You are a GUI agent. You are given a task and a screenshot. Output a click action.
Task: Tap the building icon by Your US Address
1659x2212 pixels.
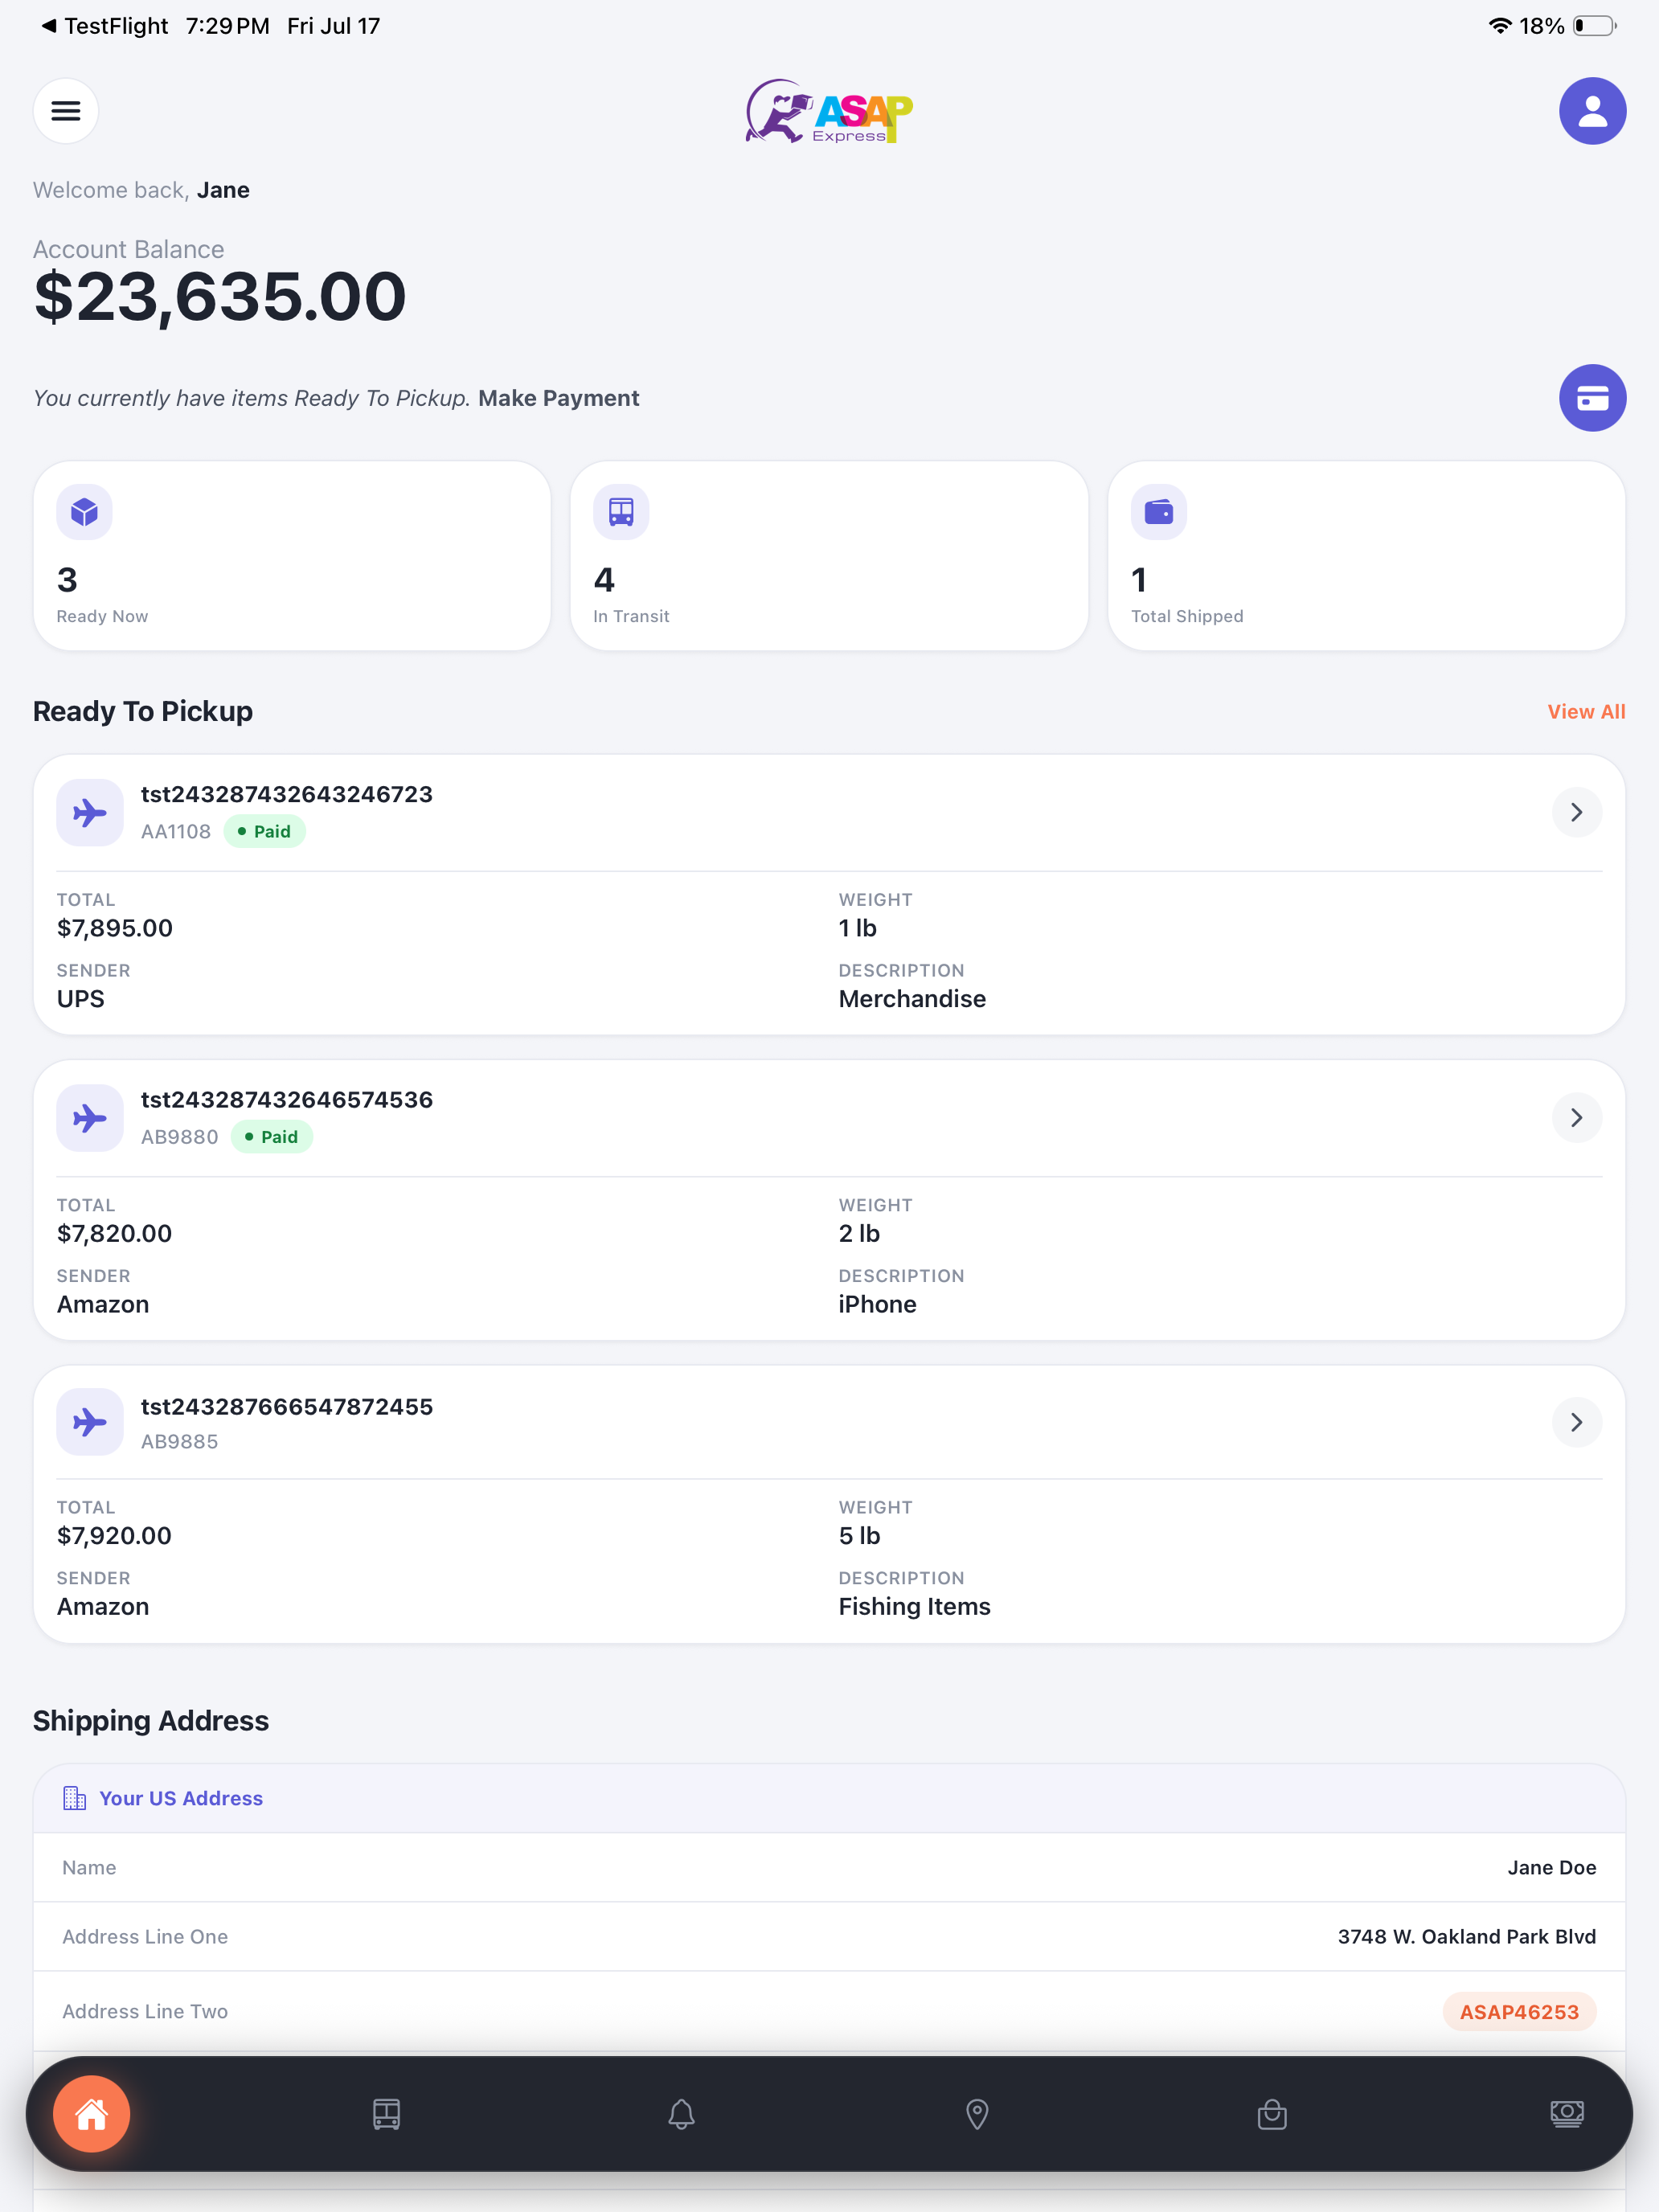(74, 1798)
